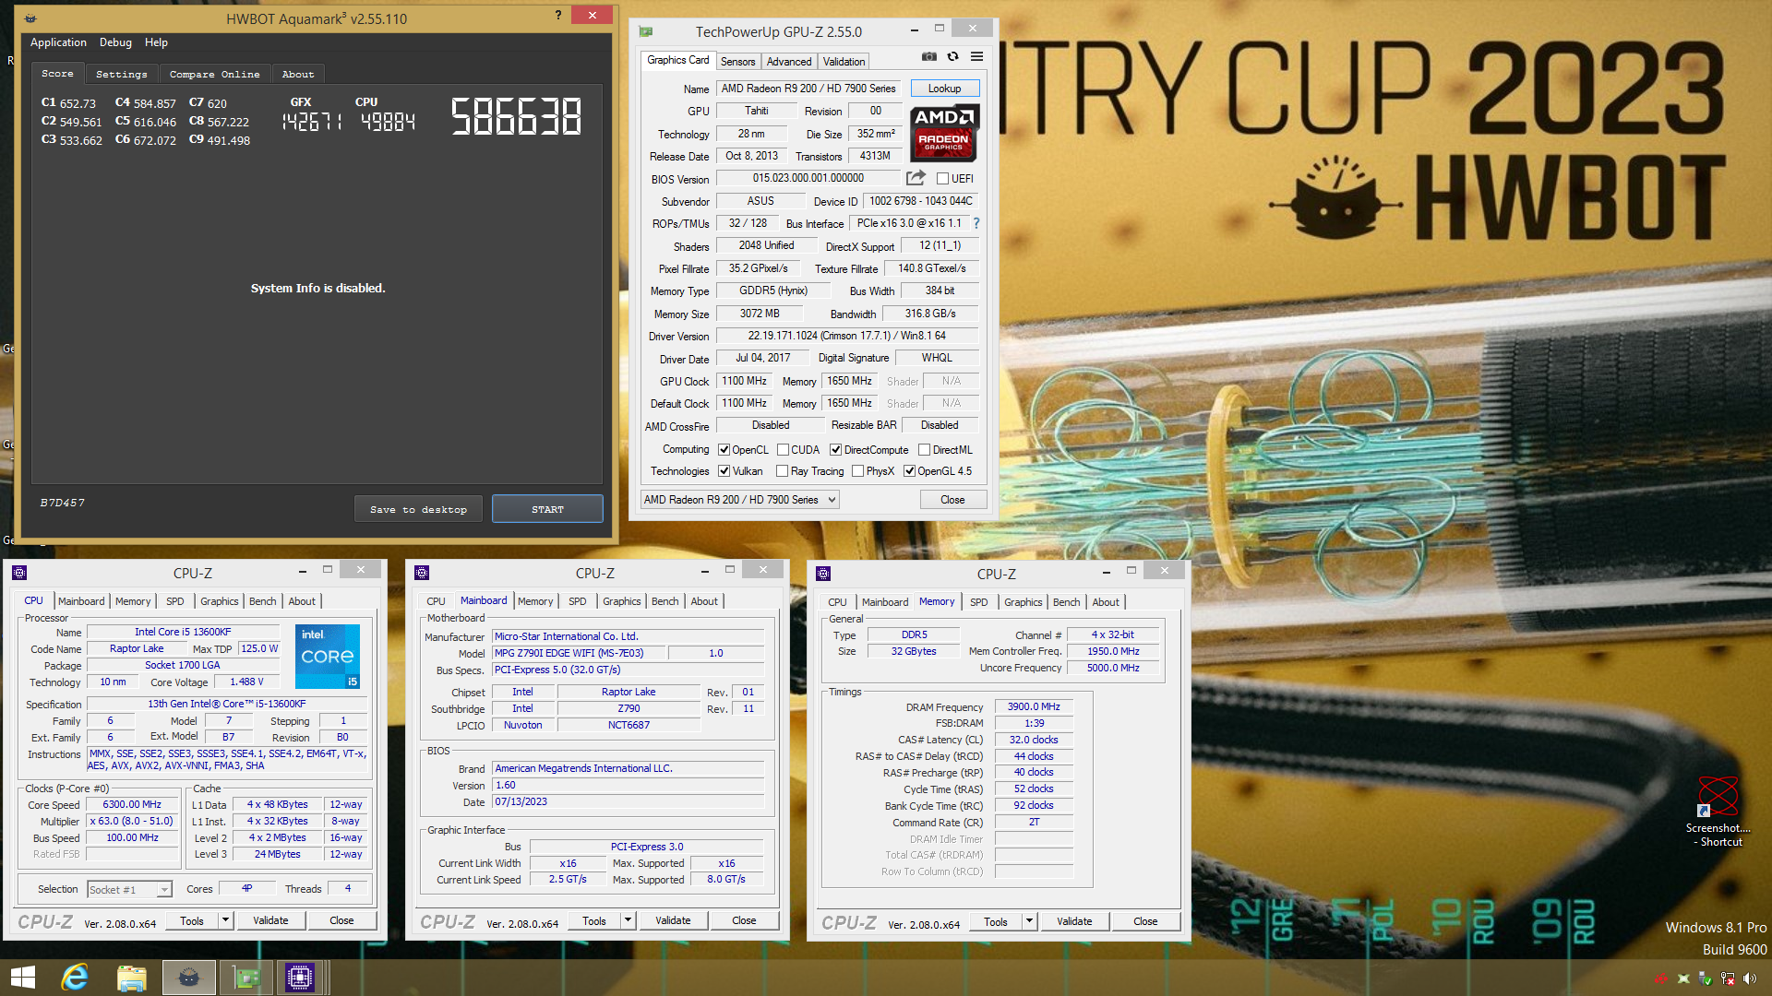Image resolution: width=1772 pixels, height=996 pixels.
Task: Toggle the OpenGL 4.5 checkbox
Action: click(x=909, y=470)
